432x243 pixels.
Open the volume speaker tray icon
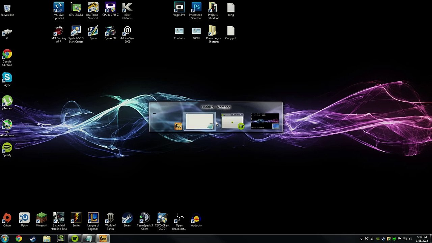[410, 239]
